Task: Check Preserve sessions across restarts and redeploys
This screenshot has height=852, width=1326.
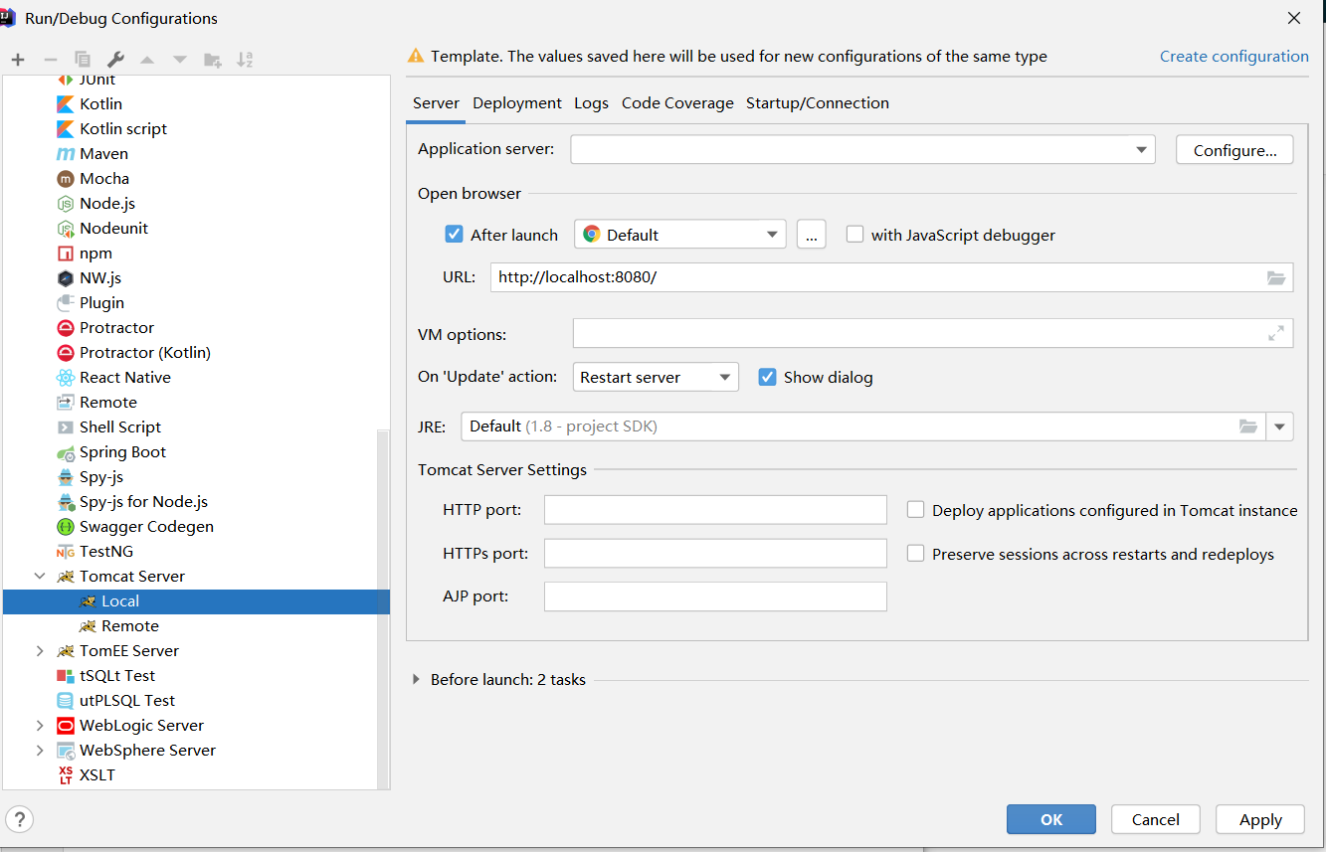Action: pos(915,554)
